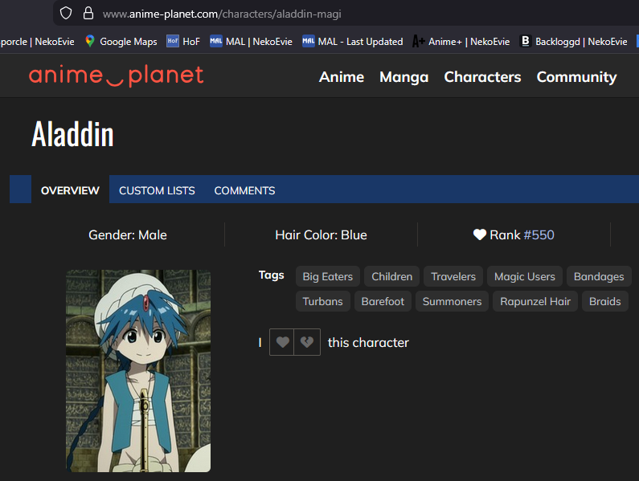Open the Backloggd | NekoEvie bookmark

point(574,42)
